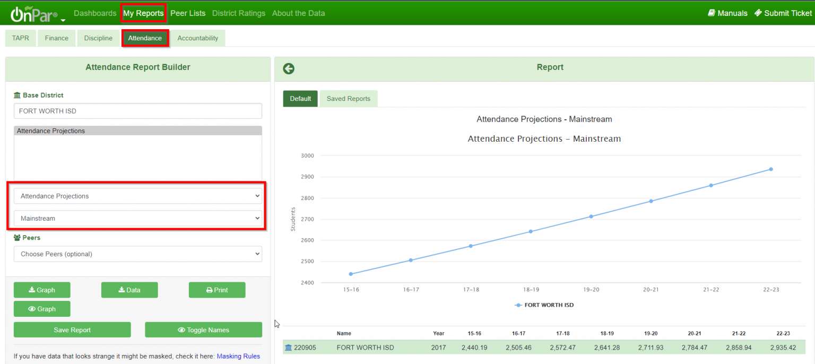Click the building icon next to district 220905
This screenshot has width=815, height=364.
(288, 347)
